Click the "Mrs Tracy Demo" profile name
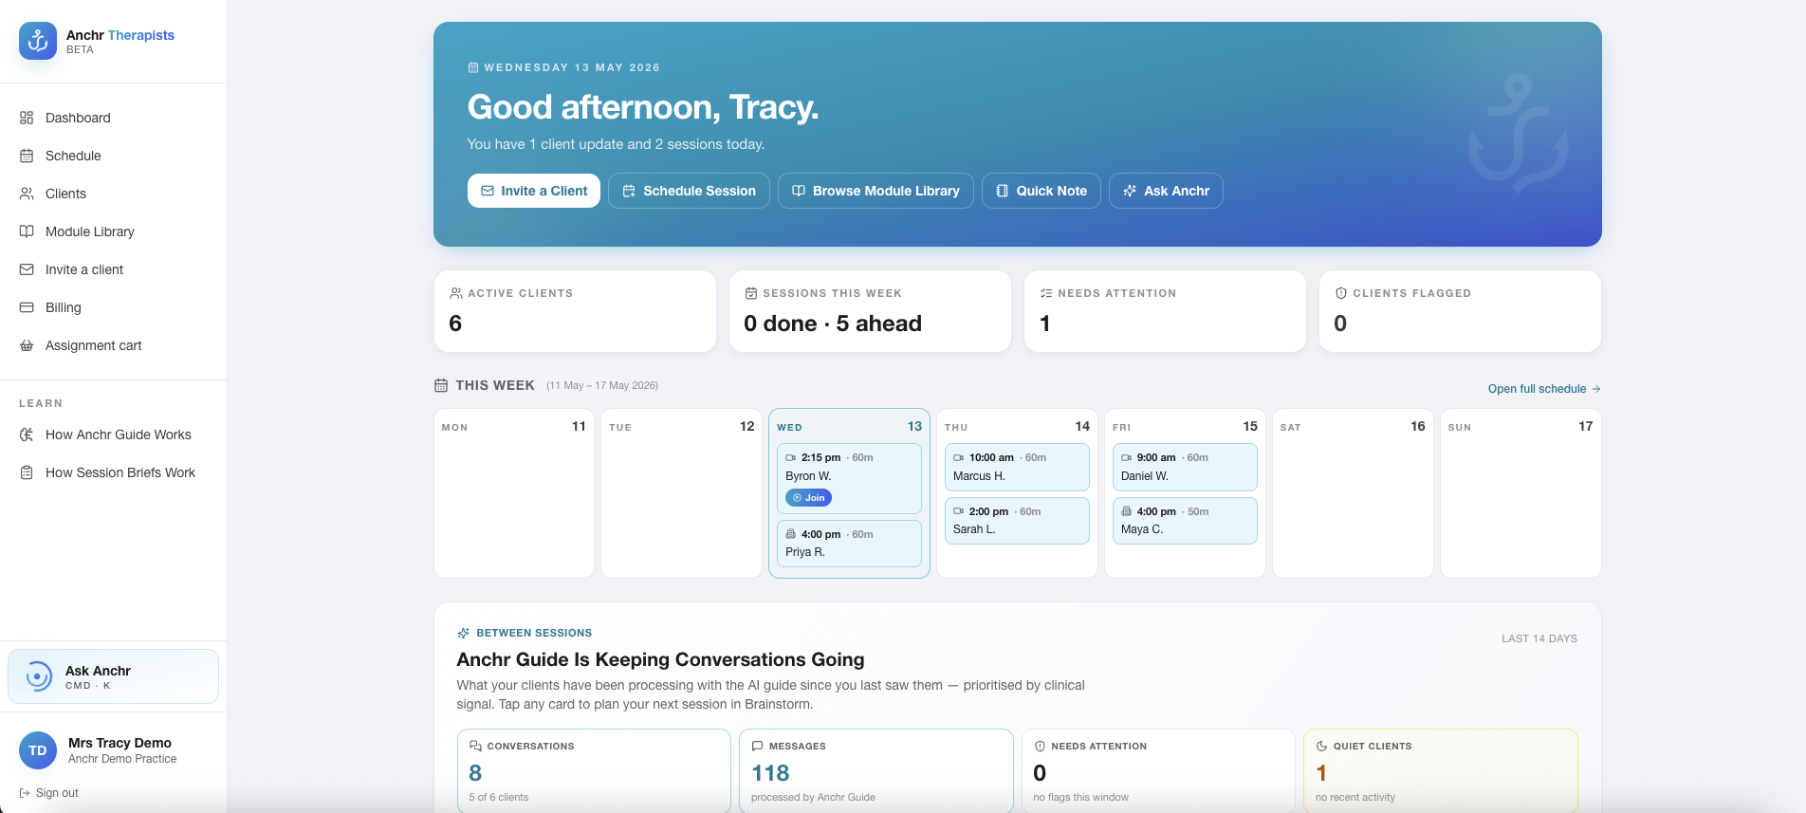1806x813 pixels. point(120,743)
